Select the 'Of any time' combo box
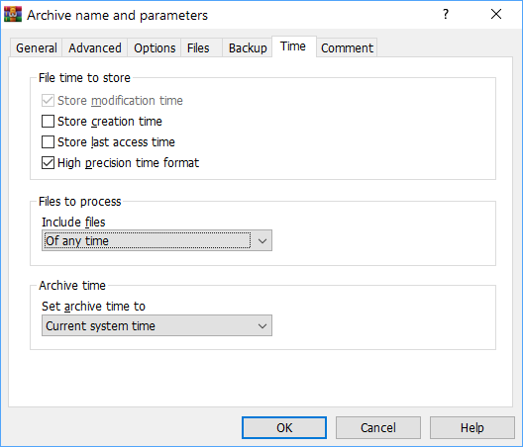Image resolution: width=523 pixels, height=447 pixels. point(157,240)
